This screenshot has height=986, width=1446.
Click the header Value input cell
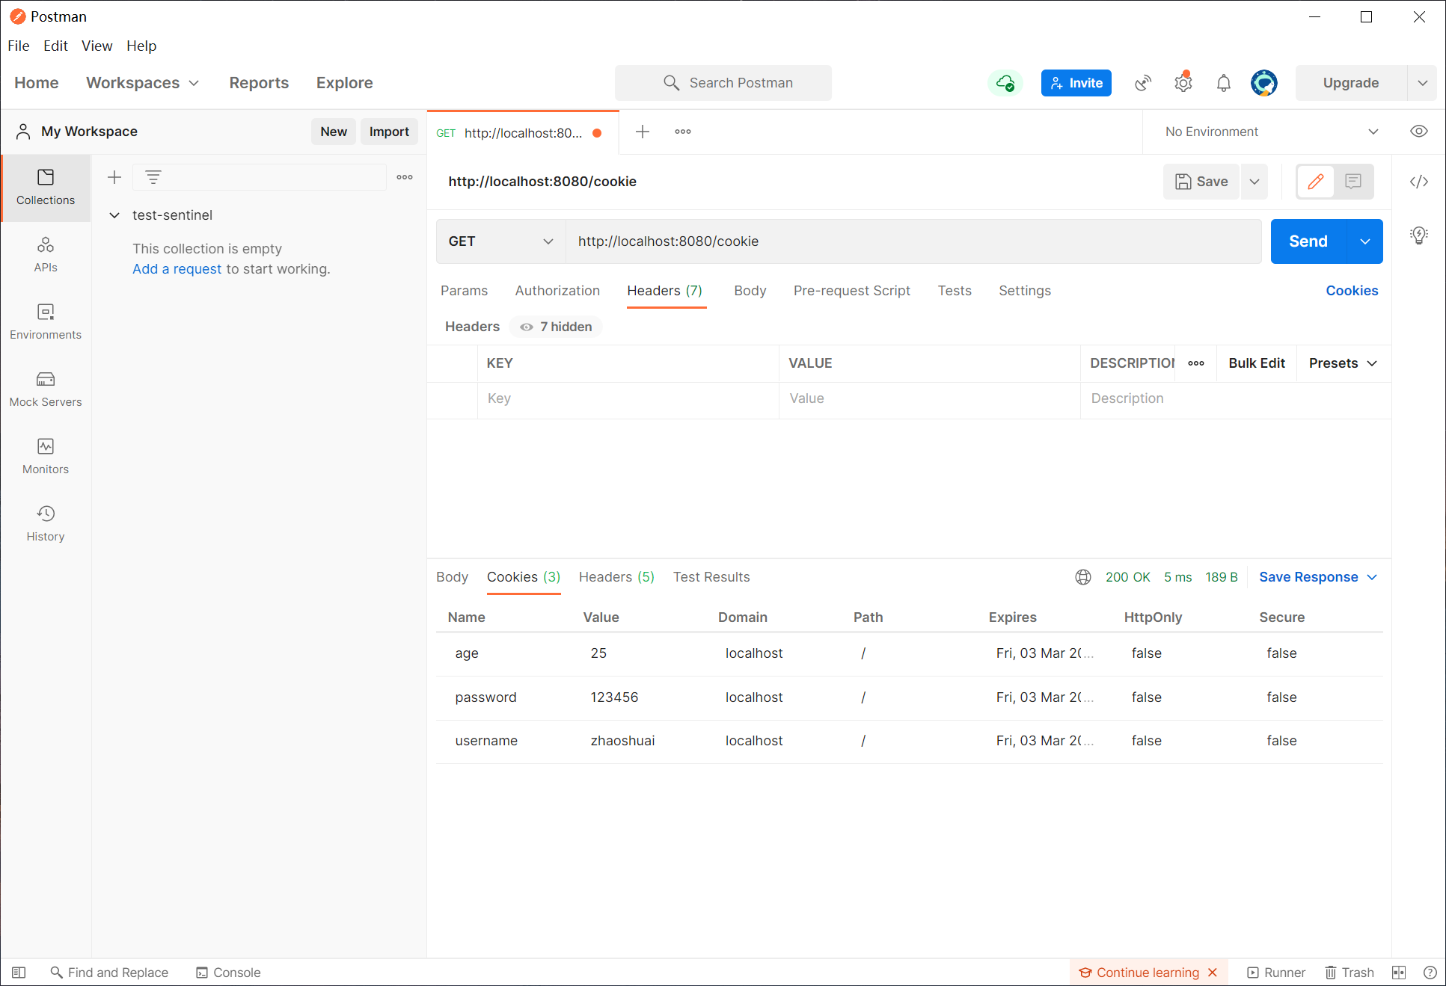pos(929,399)
